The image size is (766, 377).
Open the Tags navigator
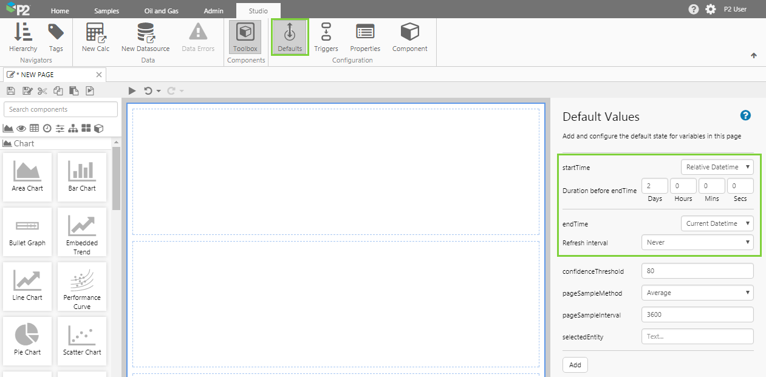pos(56,37)
